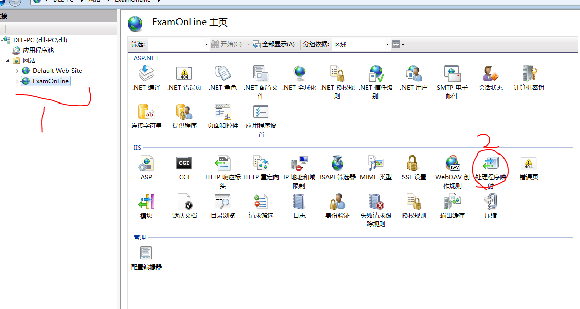Click the ExamOnLine 主页 title
This screenshot has width=580, height=309.
(190, 22)
